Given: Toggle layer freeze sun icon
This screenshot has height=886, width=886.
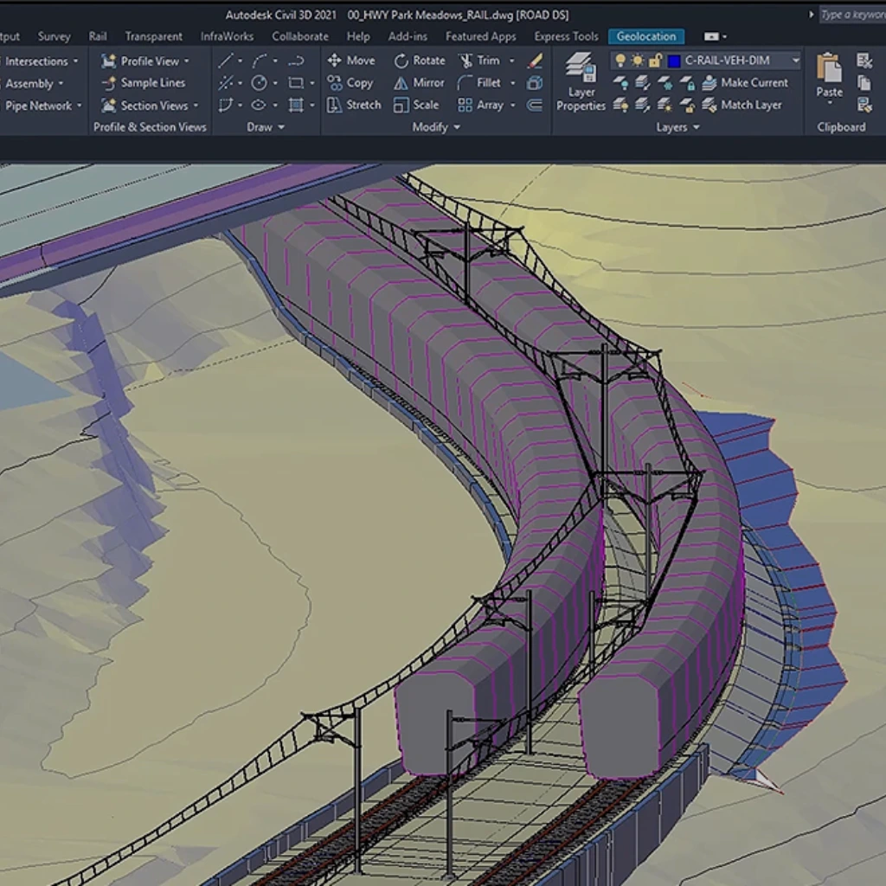Looking at the screenshot, I should [638, 61].
